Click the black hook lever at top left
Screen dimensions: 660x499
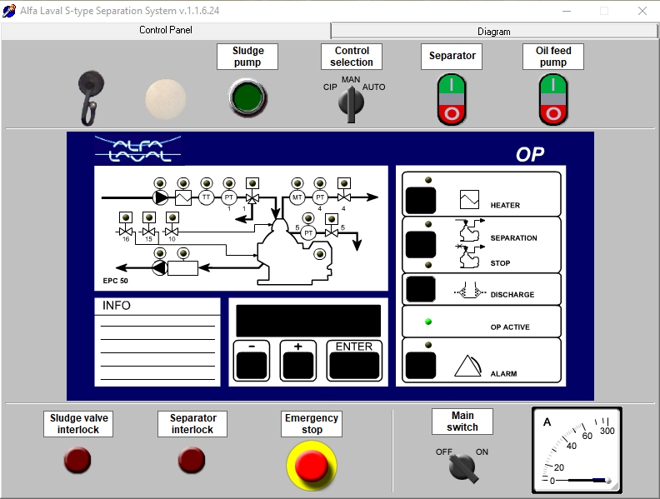pyautogui.click(x=90, y=97)
